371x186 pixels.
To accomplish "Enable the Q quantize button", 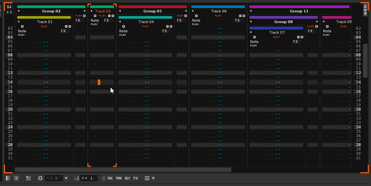I will pyautogui.click(x=40, y=178).
